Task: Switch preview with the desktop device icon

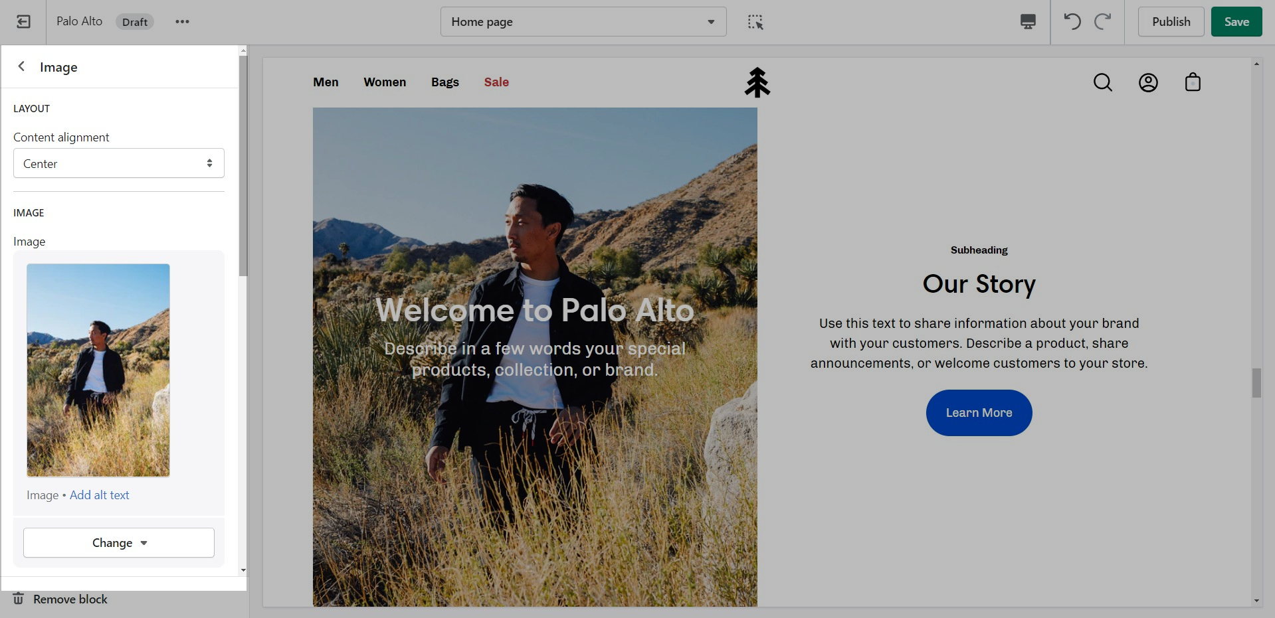Action: [x=1027, y=22]
